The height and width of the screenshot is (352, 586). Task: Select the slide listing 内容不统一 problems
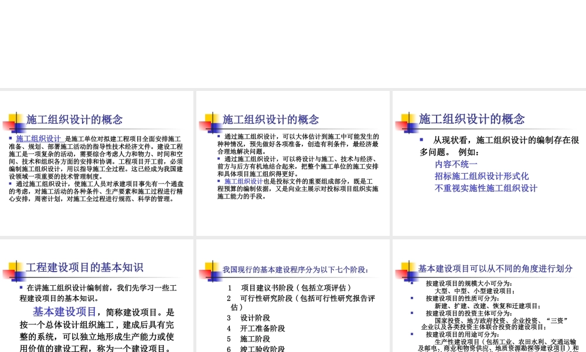(x=489, y=163)
